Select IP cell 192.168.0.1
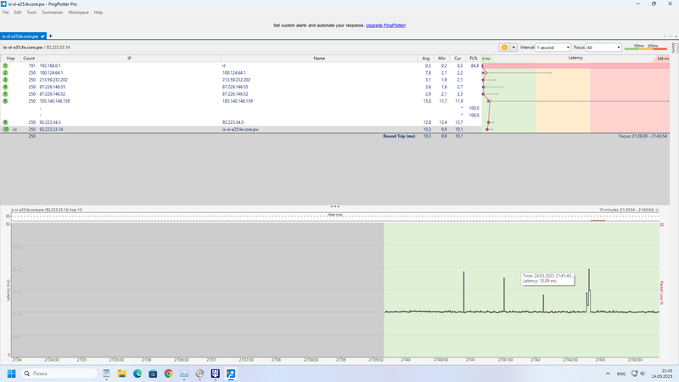The width and height of the screenshot is (679, 382). click(50, 66)
